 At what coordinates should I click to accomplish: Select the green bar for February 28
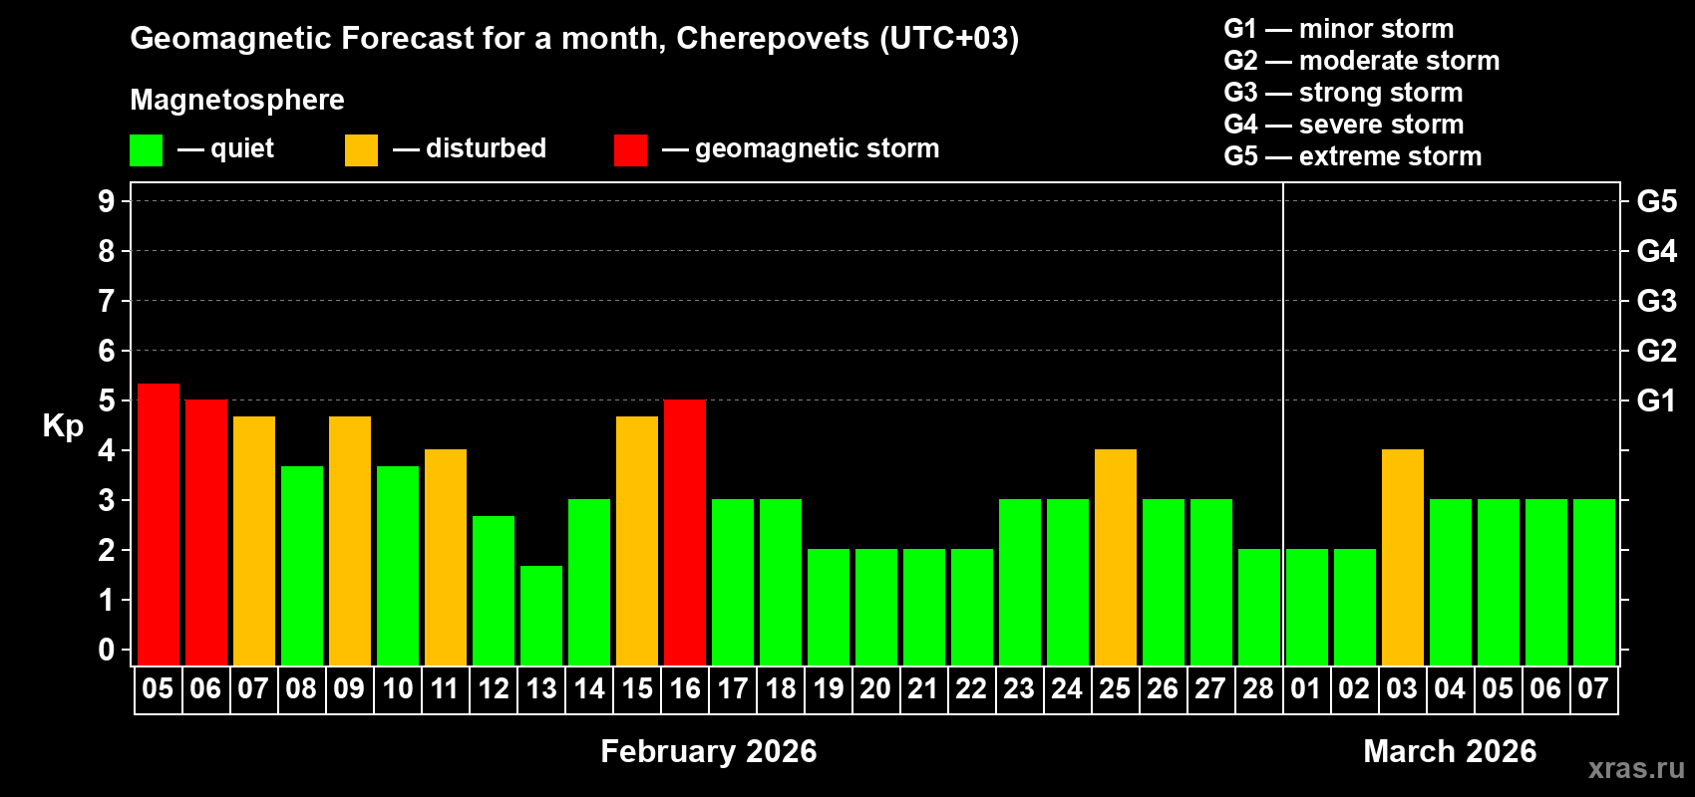[x=1258, y=608]
